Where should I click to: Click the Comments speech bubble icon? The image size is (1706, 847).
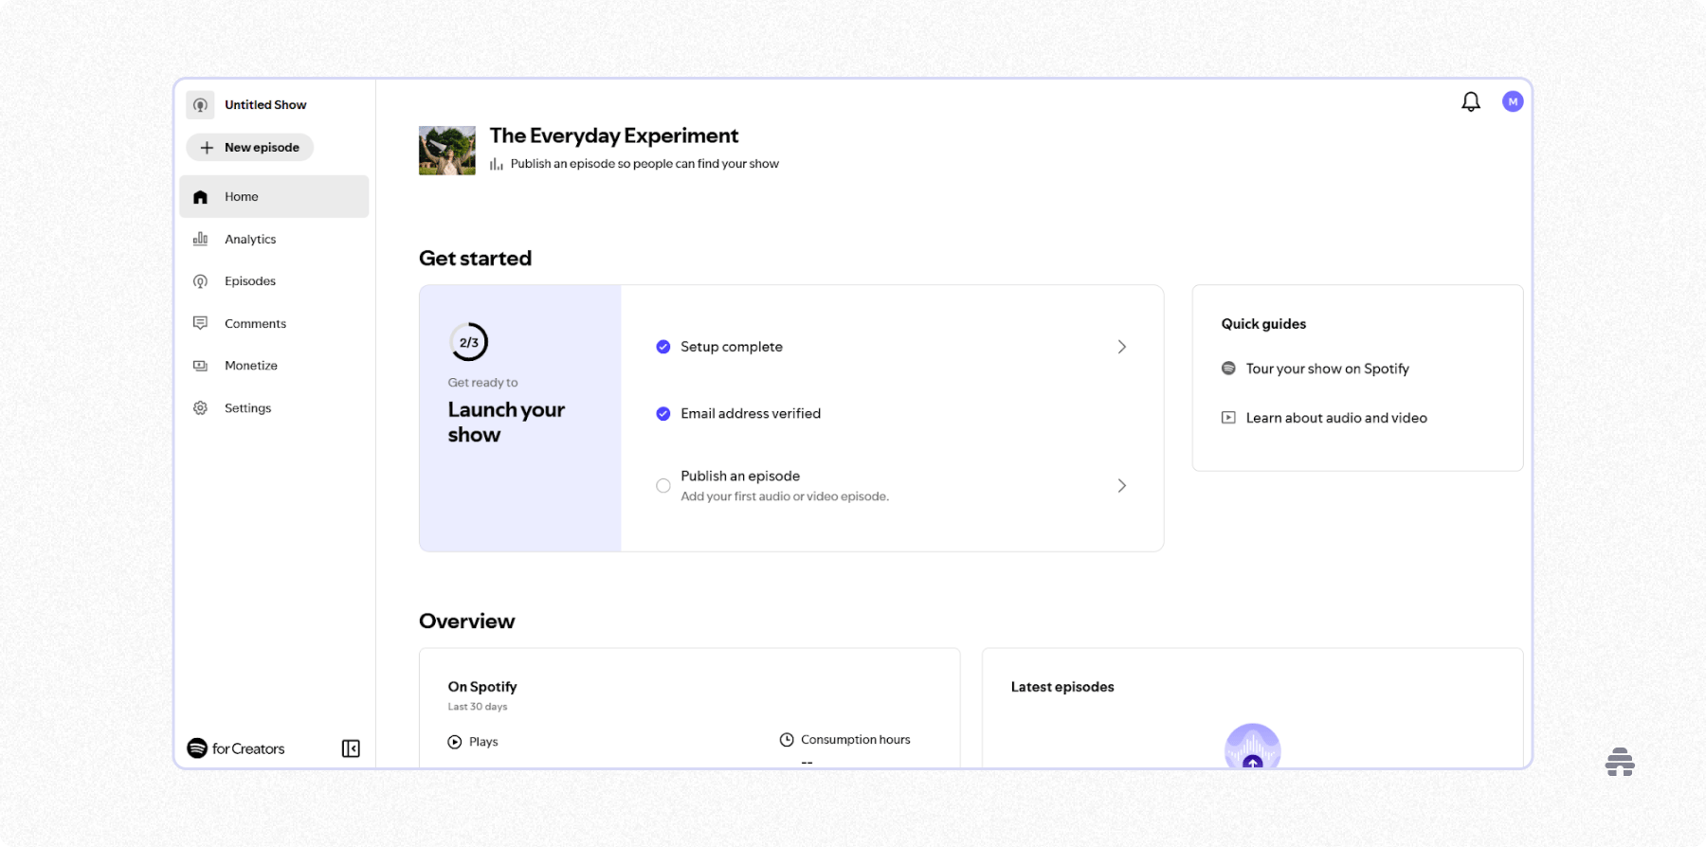tap(200, 323)
